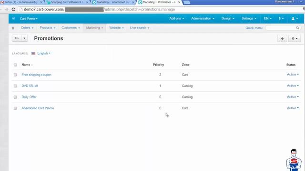Open Daily Offer promotion
305x171 pixels.
pos(29,97)
